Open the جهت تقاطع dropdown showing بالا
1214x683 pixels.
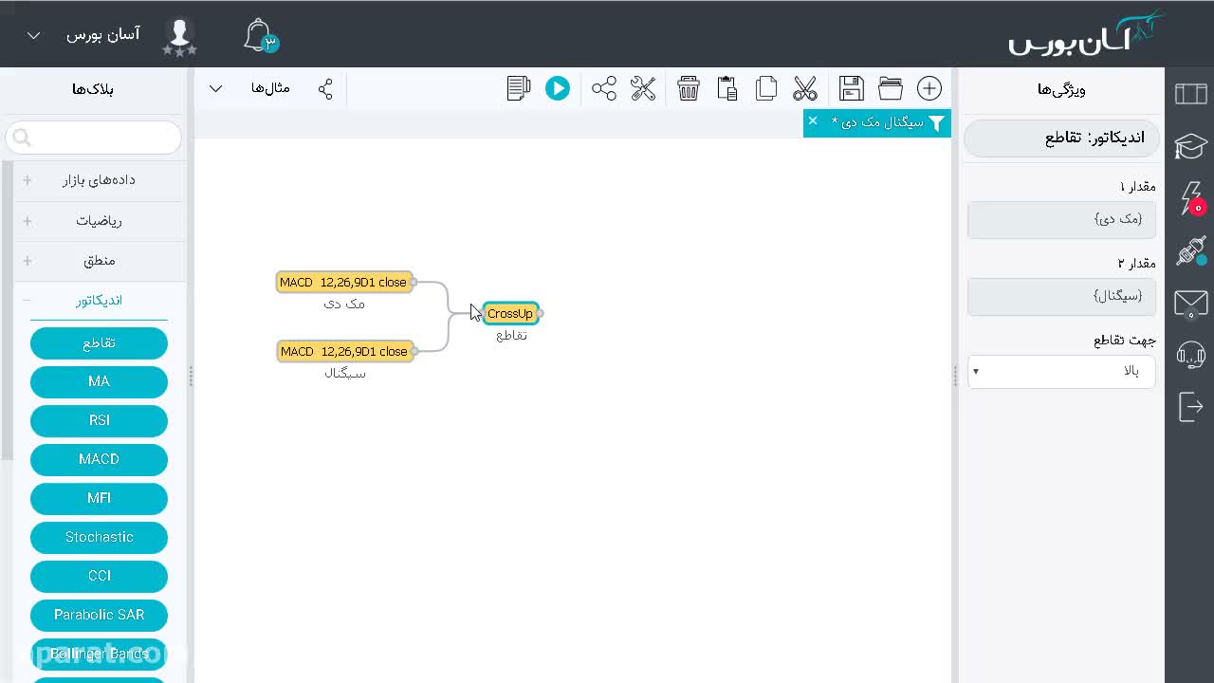coord(1061,371)
